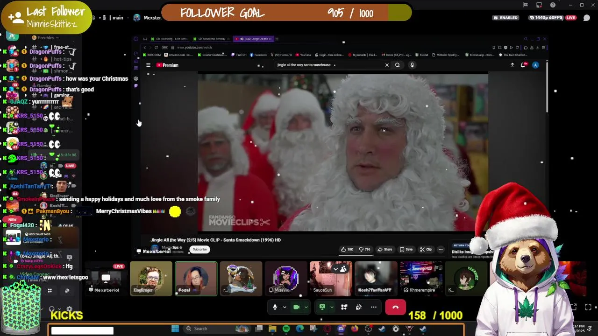Open YouTube create upload icon

click(512, 65)
